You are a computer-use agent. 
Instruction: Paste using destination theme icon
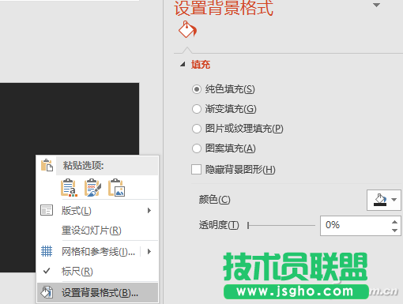click(x=69, y=188)
